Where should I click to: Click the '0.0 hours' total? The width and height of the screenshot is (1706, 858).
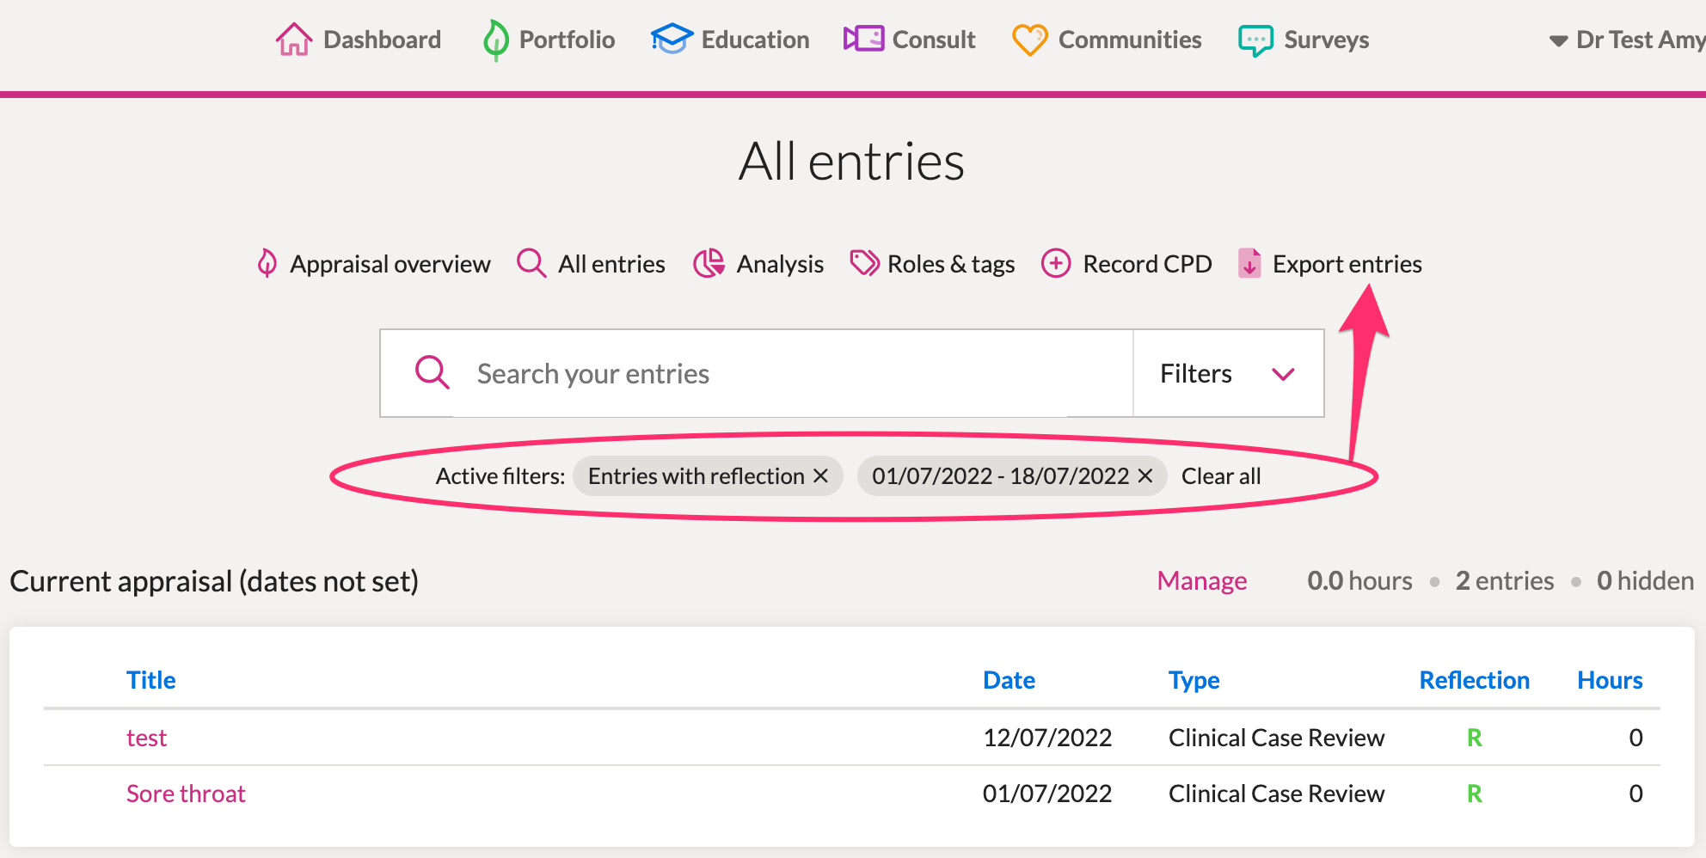tap(1359, 580)
